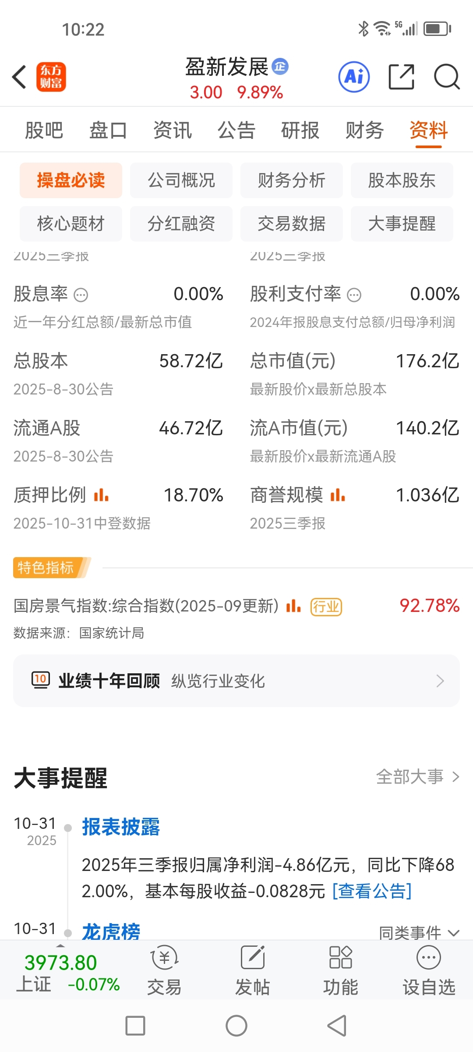Expand the 业绩十年回顾 row
This screenshot has height=1052, width=473.
pyautogui.click(x=236, y=681)
